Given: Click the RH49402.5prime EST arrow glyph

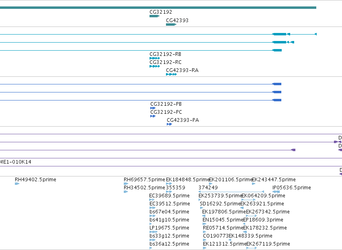Looking at the screenshot, I should point(17,184).
